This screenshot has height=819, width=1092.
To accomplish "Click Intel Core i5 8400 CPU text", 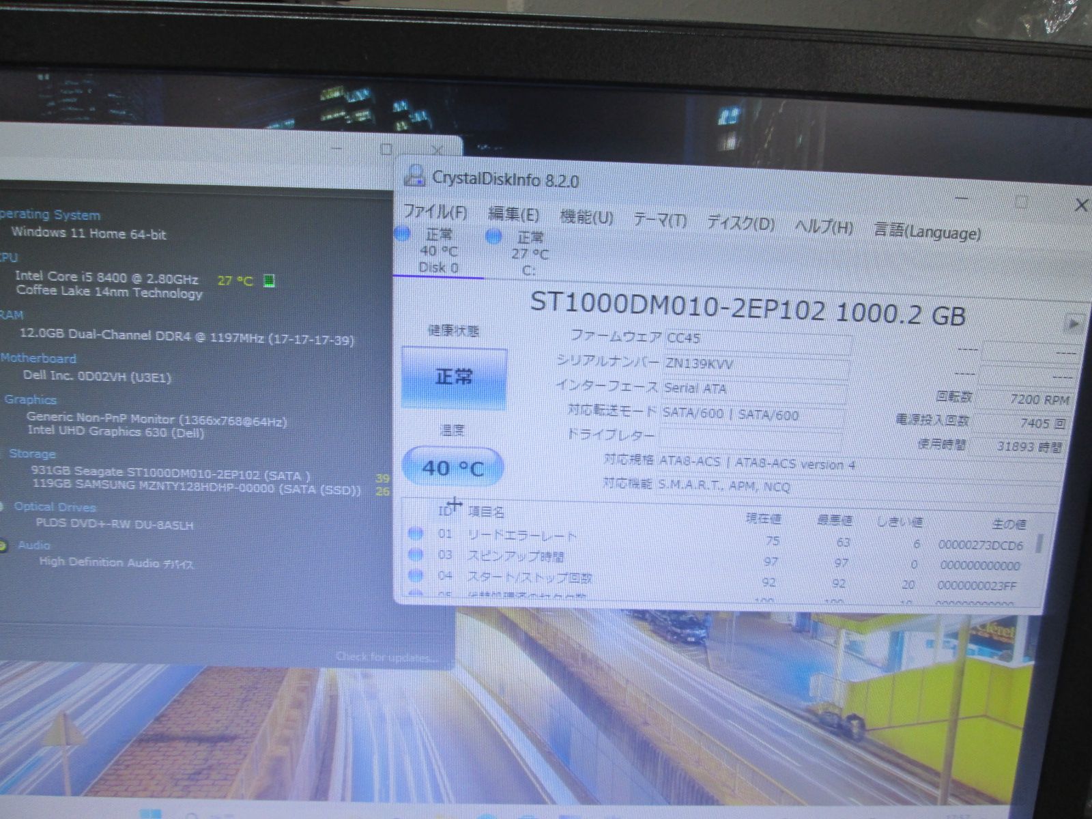I will pos(106,277).
